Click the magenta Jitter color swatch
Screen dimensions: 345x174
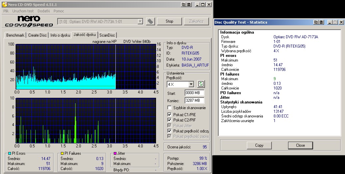click(115, 153)
